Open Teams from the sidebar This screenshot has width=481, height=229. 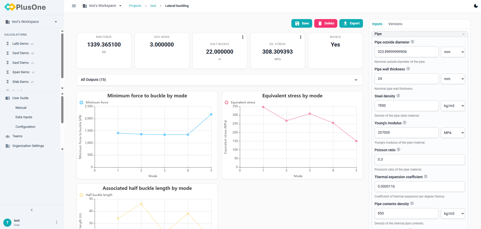point(17,136)
